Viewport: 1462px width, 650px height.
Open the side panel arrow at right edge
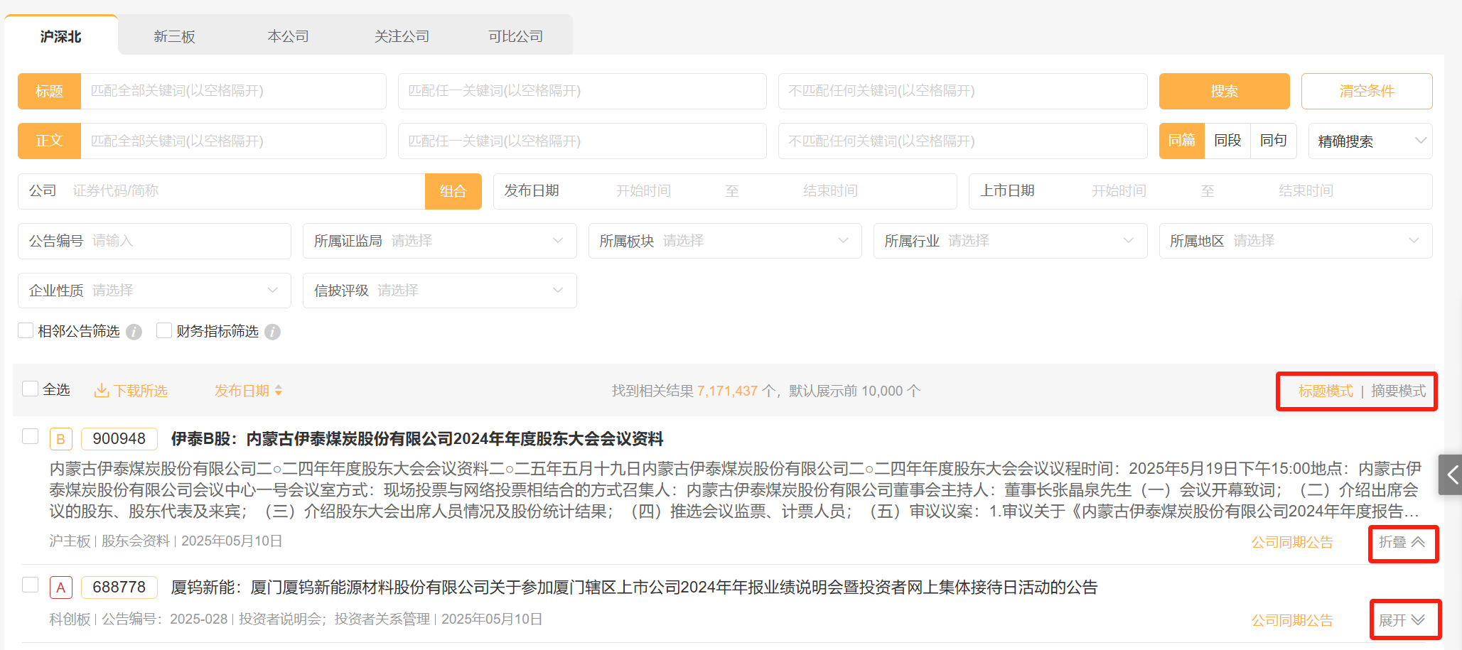(x=1451, y=475)
